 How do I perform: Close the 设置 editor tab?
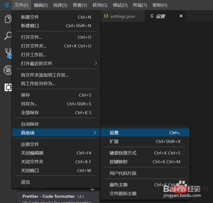click(x=181, y=16)
